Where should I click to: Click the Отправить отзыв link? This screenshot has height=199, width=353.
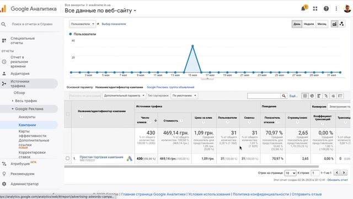[307, 194]
